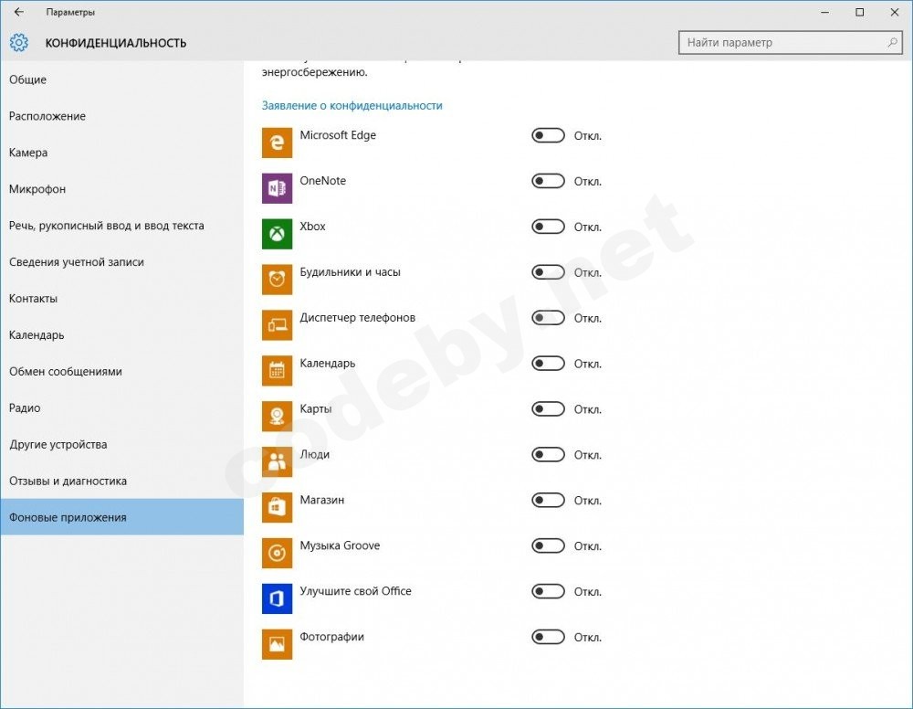The image size is (913, 709).
Task: Switch on Улучшите свой Office toggle
Action: click(x=548, y=593)
